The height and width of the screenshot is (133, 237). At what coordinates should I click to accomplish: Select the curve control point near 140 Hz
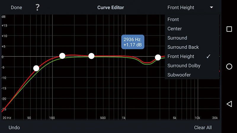[62, 56]
